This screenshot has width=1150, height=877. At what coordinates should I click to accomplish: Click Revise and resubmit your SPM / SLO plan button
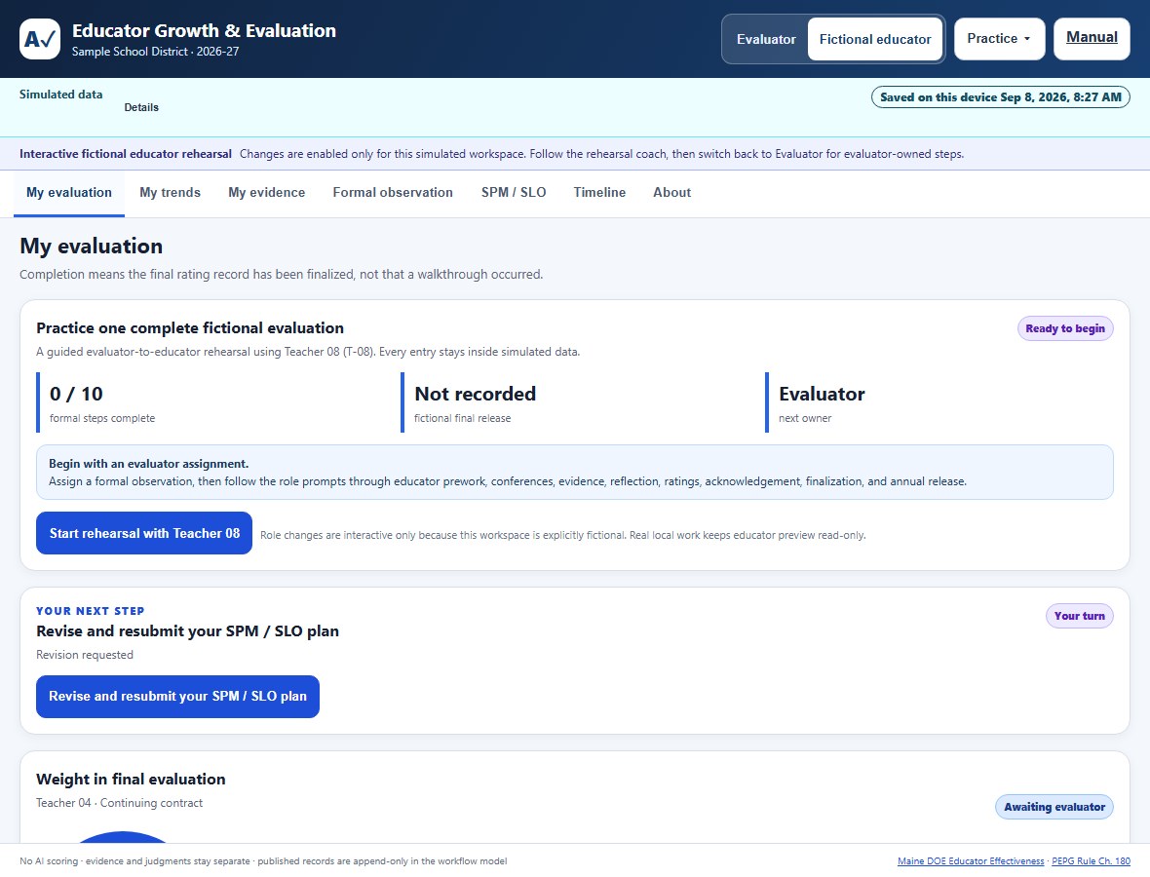pos(177,697)
